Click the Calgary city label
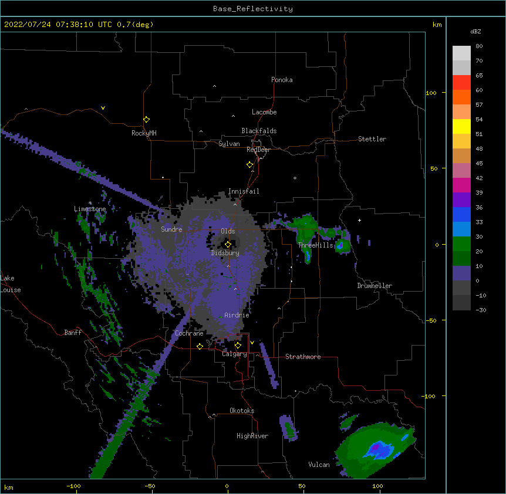This screenshot has height=494, width=506. (234, 354)
